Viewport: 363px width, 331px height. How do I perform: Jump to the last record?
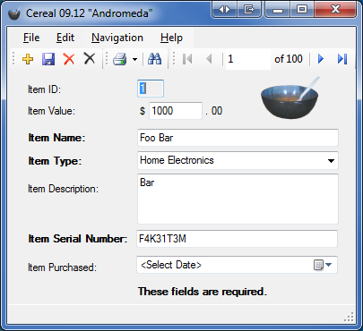(x=342, y=59)
